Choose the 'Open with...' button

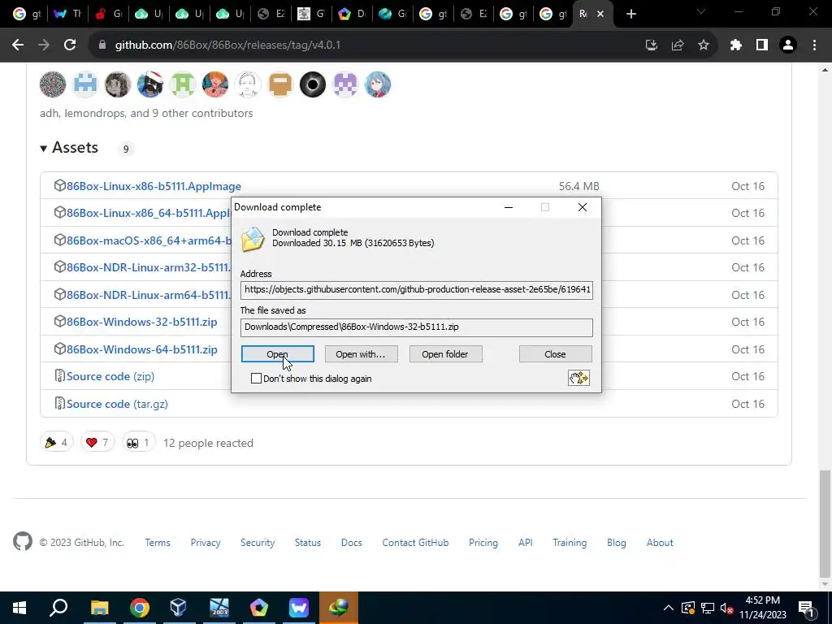click(x=361, y=354)
